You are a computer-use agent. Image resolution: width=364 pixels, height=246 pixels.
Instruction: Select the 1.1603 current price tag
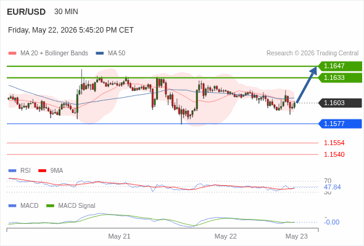pyautogui.click(x=340, y=103)
